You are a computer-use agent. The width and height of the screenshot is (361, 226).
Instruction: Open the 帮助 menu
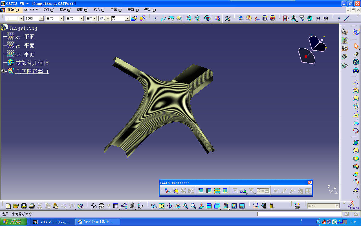click(x=150, y=10)
